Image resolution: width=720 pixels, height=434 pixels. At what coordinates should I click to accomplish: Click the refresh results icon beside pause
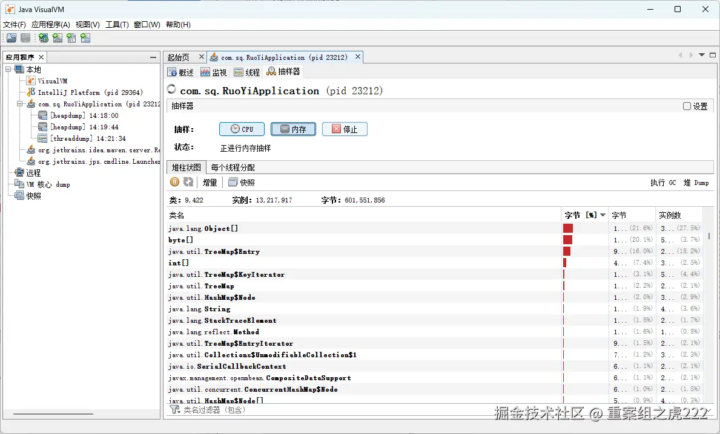(x=188, y=182)
